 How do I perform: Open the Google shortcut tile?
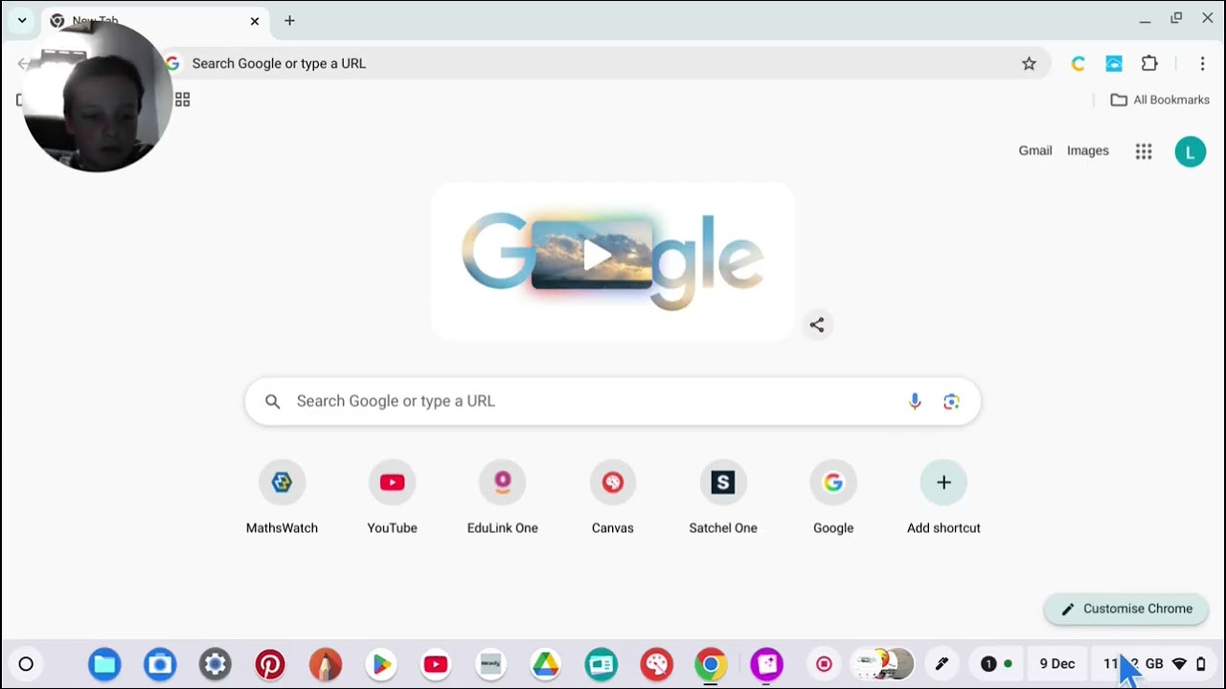pos(833,499)
